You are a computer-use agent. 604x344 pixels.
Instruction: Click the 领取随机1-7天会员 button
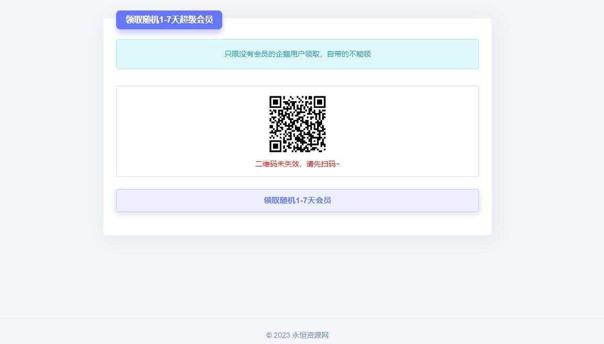click(x=297, y=201)
